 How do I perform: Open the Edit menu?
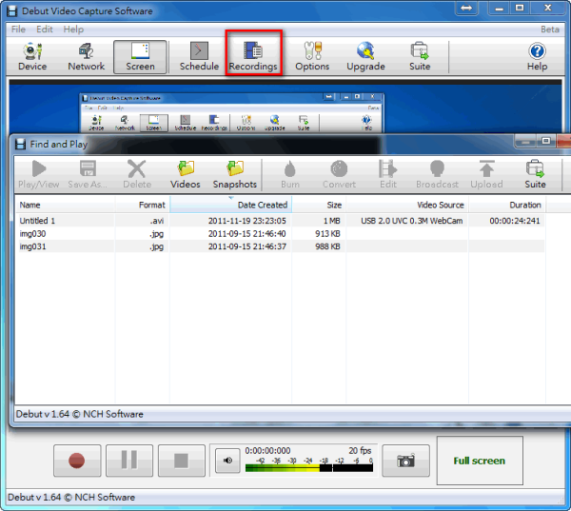coord(45,29)
